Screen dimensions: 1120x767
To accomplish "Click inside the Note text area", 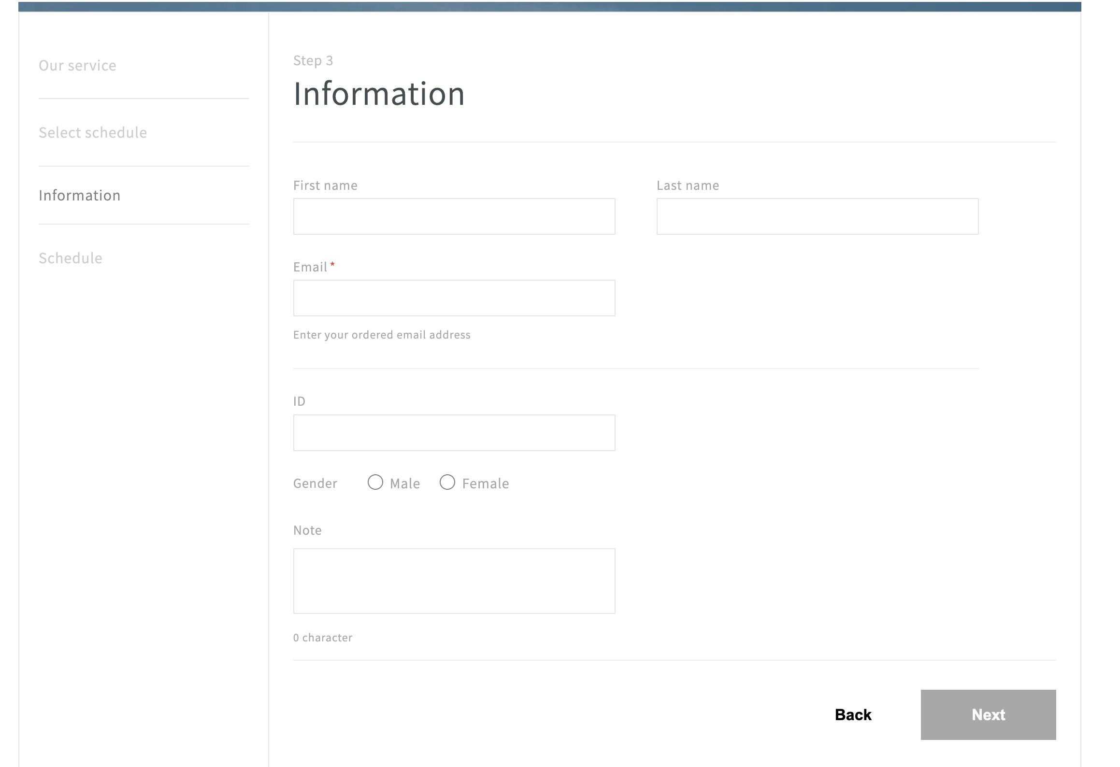I will point(453,580).
